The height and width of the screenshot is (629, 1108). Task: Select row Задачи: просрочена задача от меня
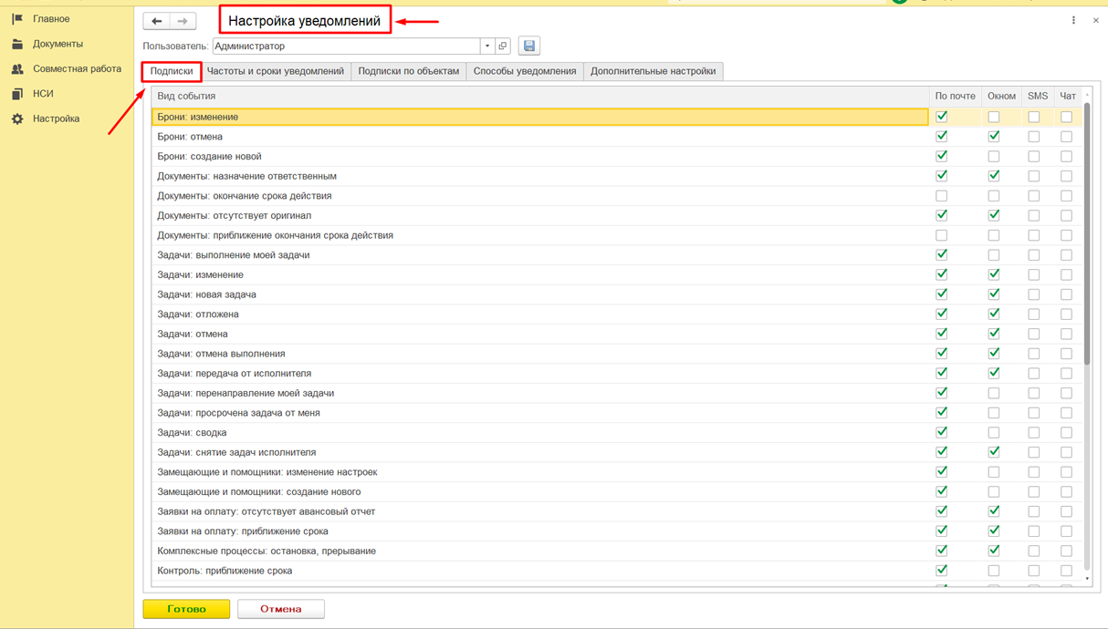click(540, 413)
